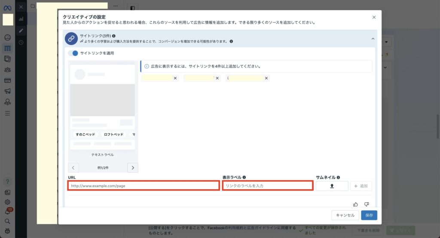This screenshot has height=238, width=440.
Task: Open the help question mark icon
Action: point(8,181)
